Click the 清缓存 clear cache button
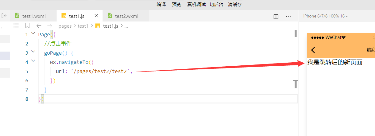The image size is (375, 136). coord(235,5)
